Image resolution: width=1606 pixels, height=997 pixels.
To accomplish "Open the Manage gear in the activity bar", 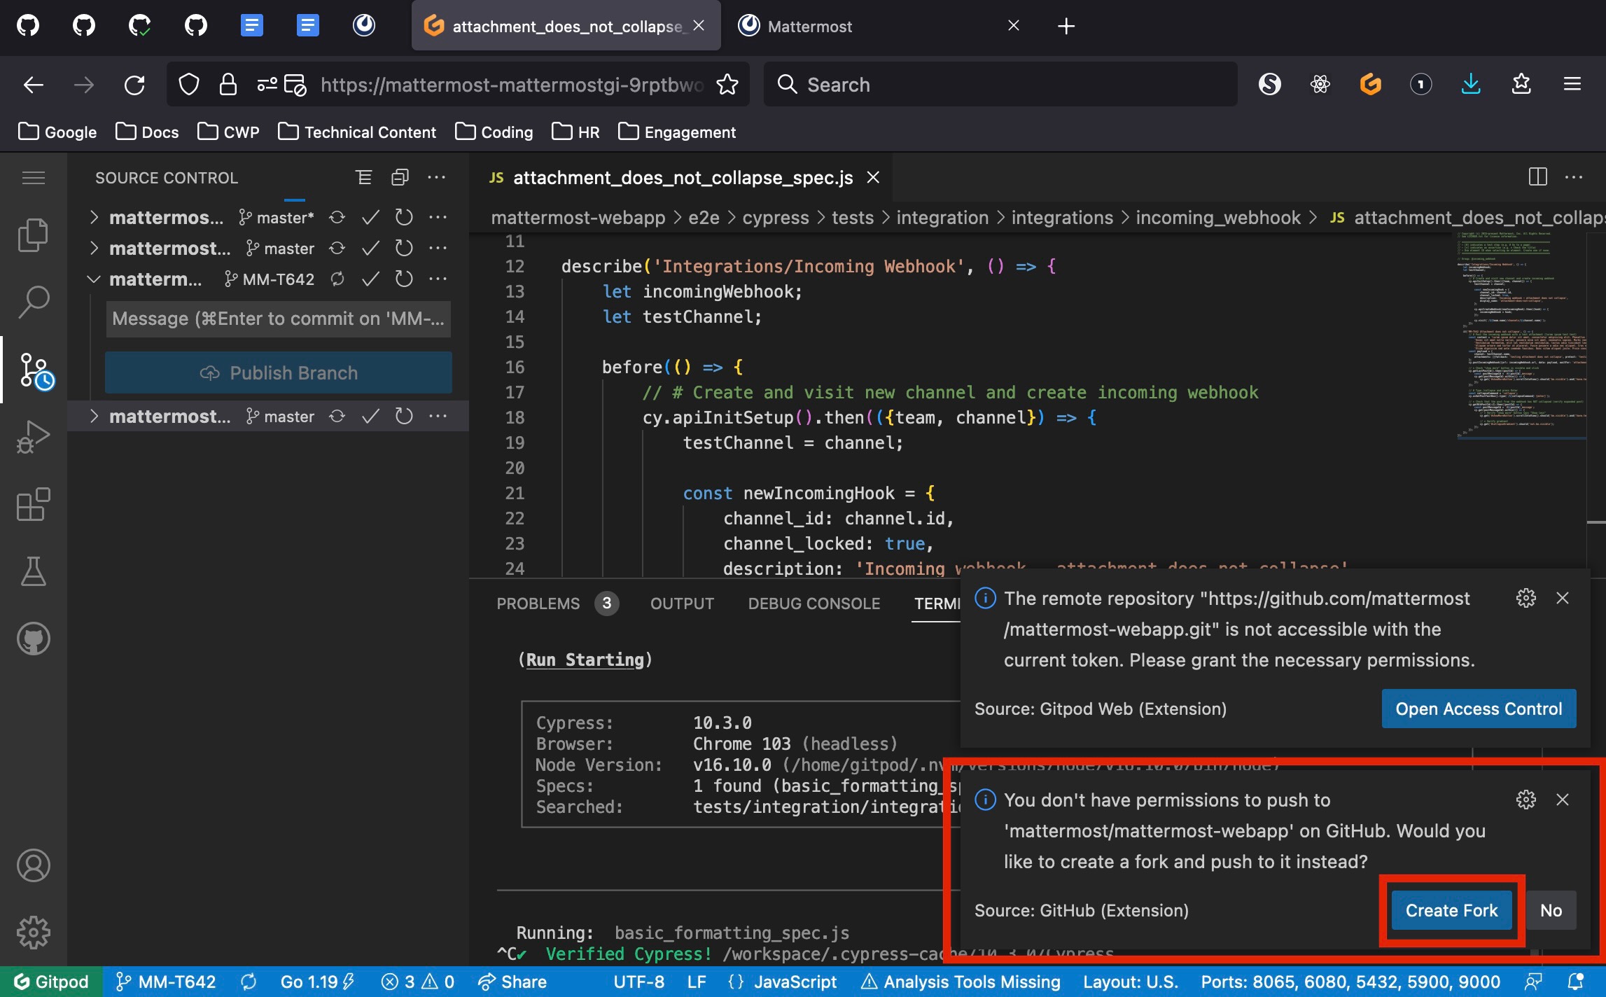I will click(33, 933).
